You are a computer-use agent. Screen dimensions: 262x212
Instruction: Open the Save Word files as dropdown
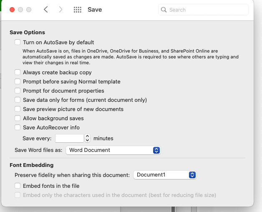[x=113, y=150]
